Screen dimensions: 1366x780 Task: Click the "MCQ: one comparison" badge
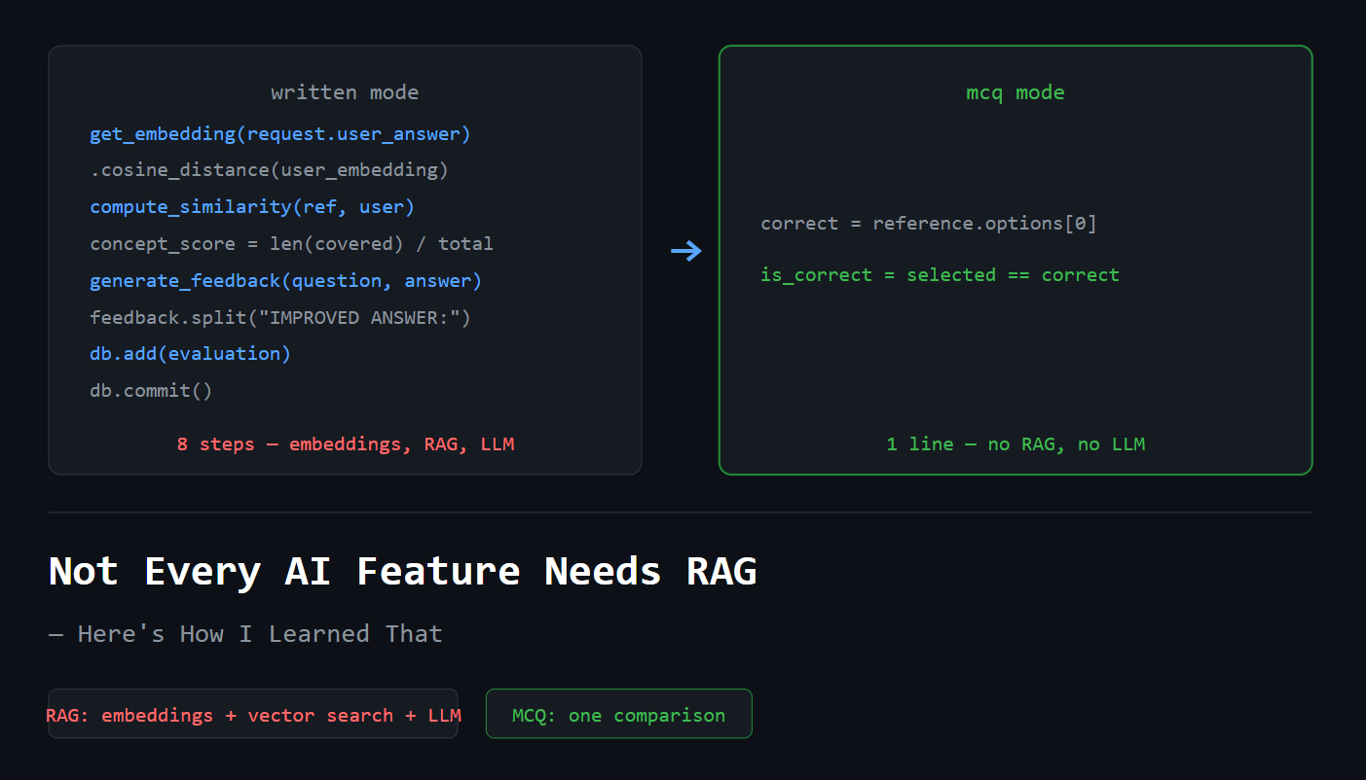pyautogui.click(x=619, y=715)
